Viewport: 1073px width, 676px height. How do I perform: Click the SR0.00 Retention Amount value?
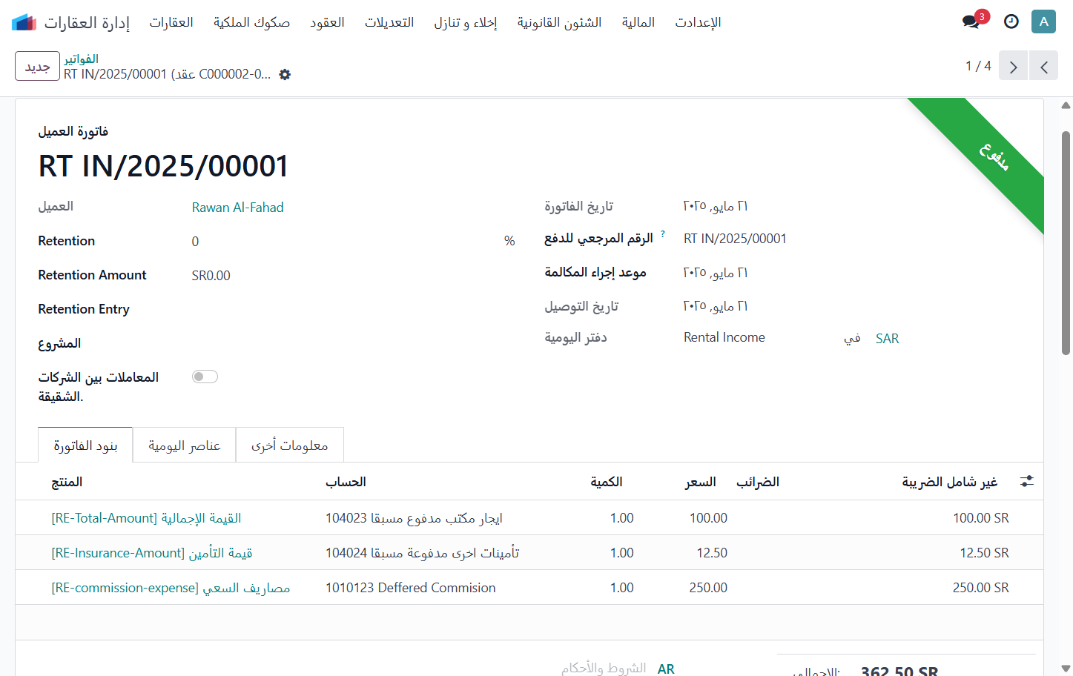pyautogui.click(x=211, y=276)
